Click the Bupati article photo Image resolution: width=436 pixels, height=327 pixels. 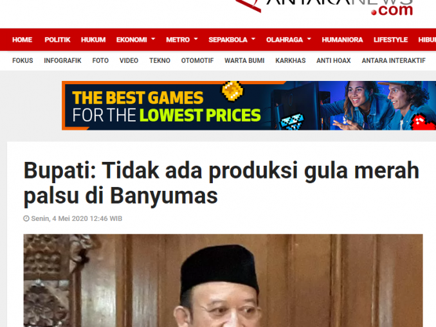[x=223, y=280]
